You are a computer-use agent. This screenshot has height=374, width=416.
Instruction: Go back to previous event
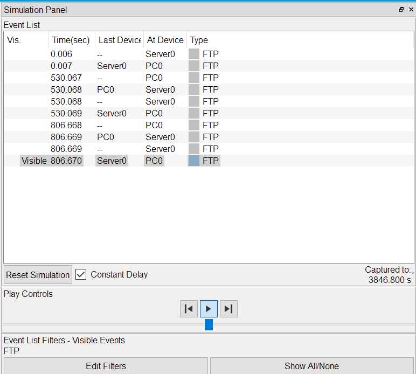click(x=189, y=308)
